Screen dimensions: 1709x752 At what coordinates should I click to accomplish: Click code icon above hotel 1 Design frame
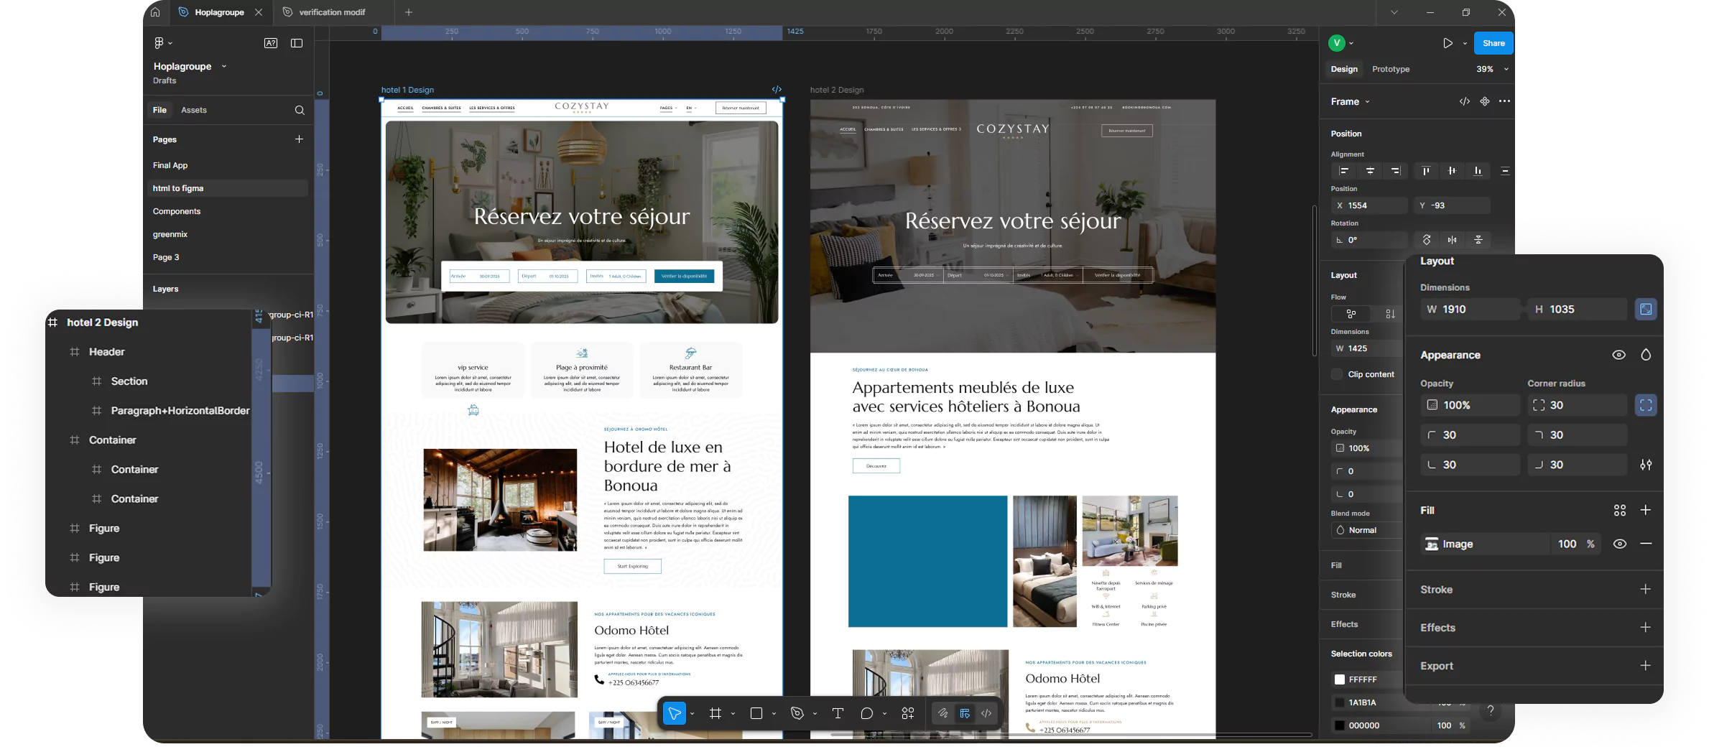(777, 89)
